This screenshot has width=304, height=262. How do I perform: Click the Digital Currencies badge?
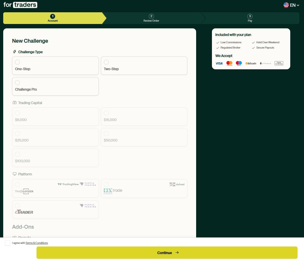point(279,63)
